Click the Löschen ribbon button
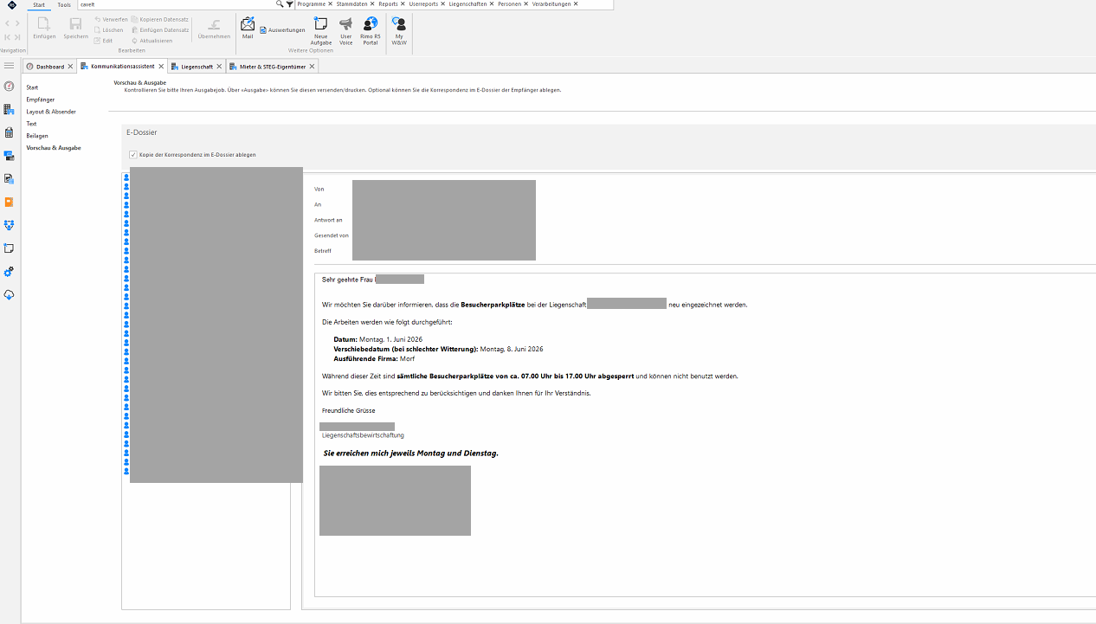This screenshot has width=1096, height=624. point(109,29)
